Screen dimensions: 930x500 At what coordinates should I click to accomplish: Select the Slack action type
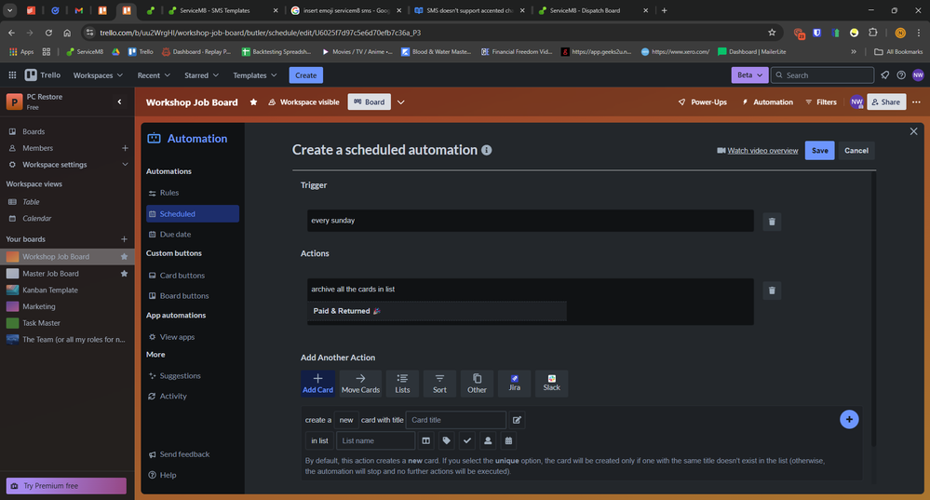click(x=552, y=384)
